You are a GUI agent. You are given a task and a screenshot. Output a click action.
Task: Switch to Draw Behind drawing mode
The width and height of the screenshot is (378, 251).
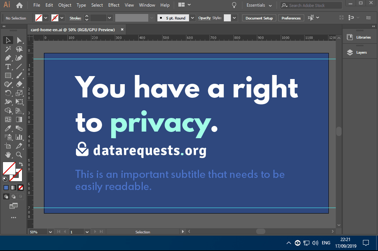[x=14, y=196]
